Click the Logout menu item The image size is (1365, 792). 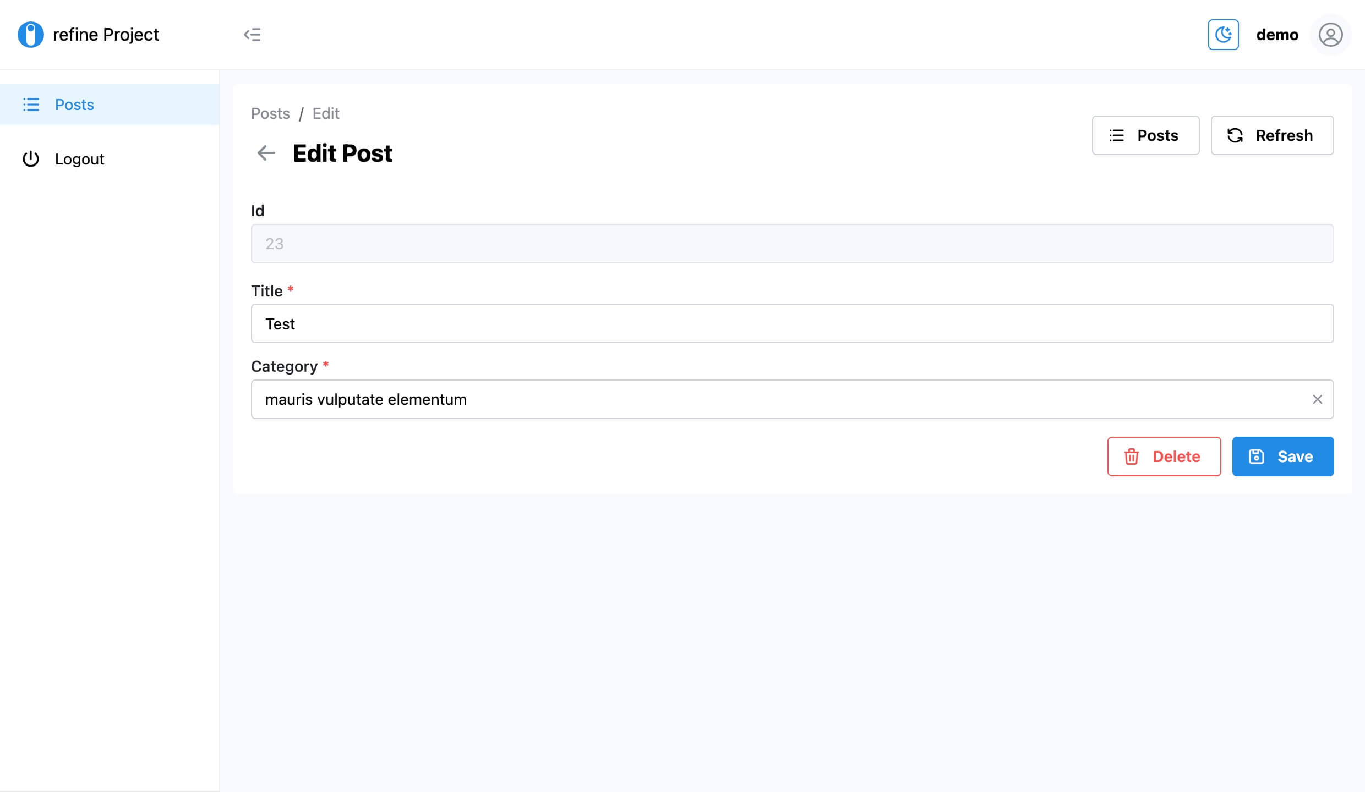tap(80, 158)
